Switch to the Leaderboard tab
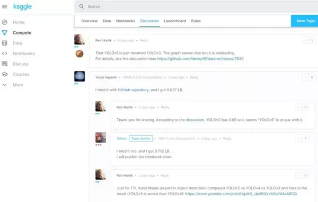The height and width of the screenshot is (202, 318). (175, 21)
